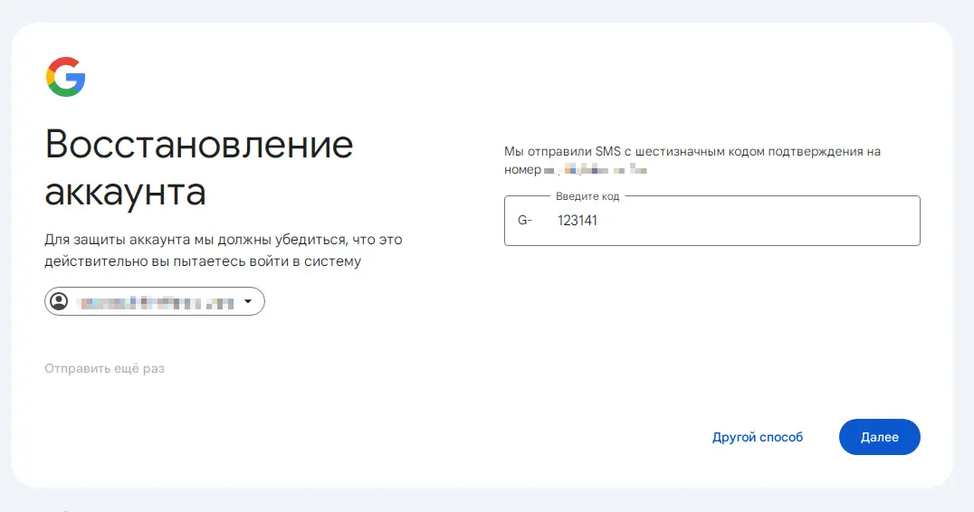Click the account avatar icon in chip
This screenshot has height=512, width=974.
(x=59, y=301)
